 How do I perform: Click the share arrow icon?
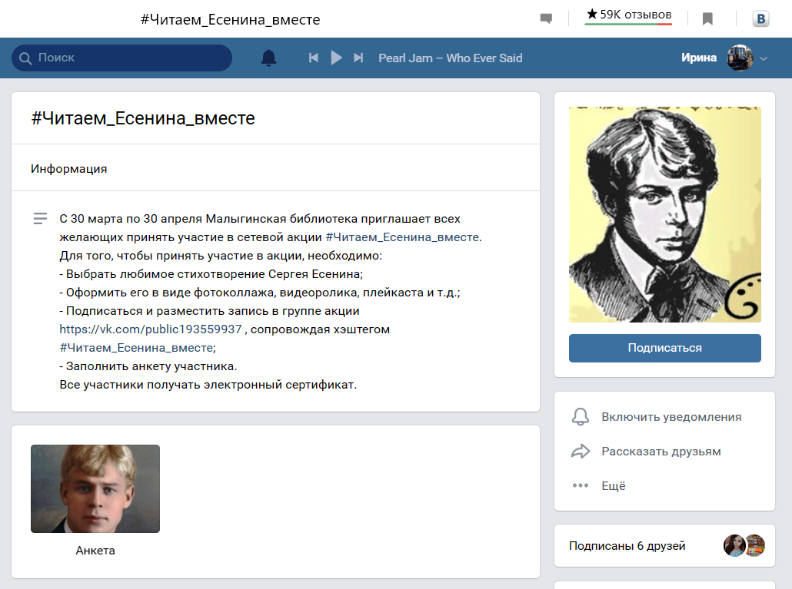(581, 452)
